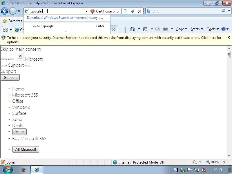The image size is (232, 174).
Task: Open Quick Tabs grid icon
Action: click(x=5, y=30)
